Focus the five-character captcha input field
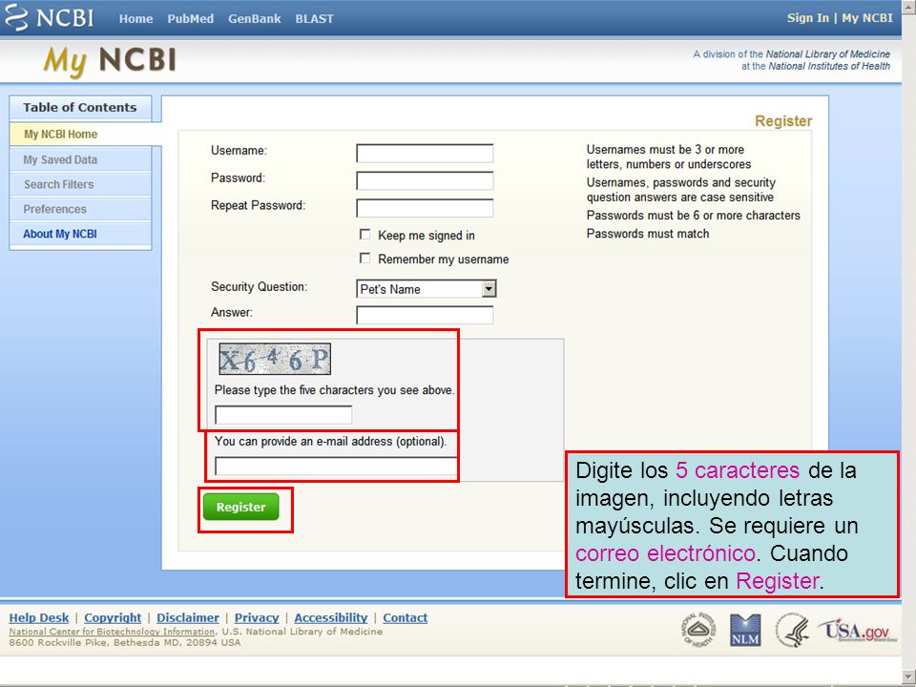This screenshot has width=916, height=687. pos(283,414)
